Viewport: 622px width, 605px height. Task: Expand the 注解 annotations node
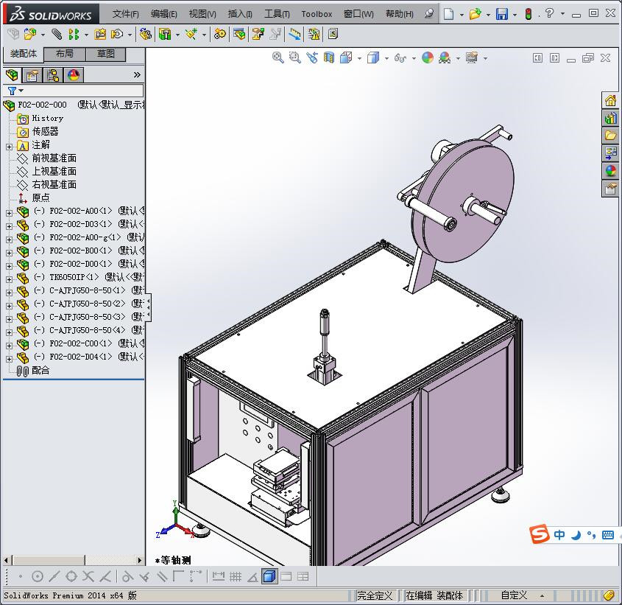(9, 147)
